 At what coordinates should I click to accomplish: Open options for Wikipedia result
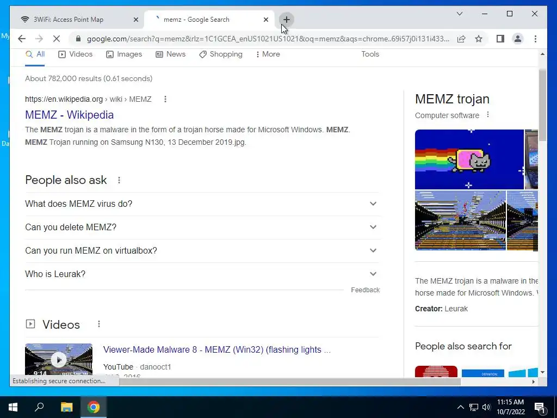pos(165,99)
